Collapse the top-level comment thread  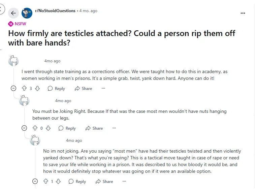13,89
